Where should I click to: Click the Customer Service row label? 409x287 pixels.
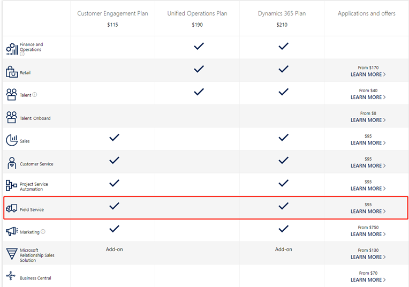pos(36,164)
